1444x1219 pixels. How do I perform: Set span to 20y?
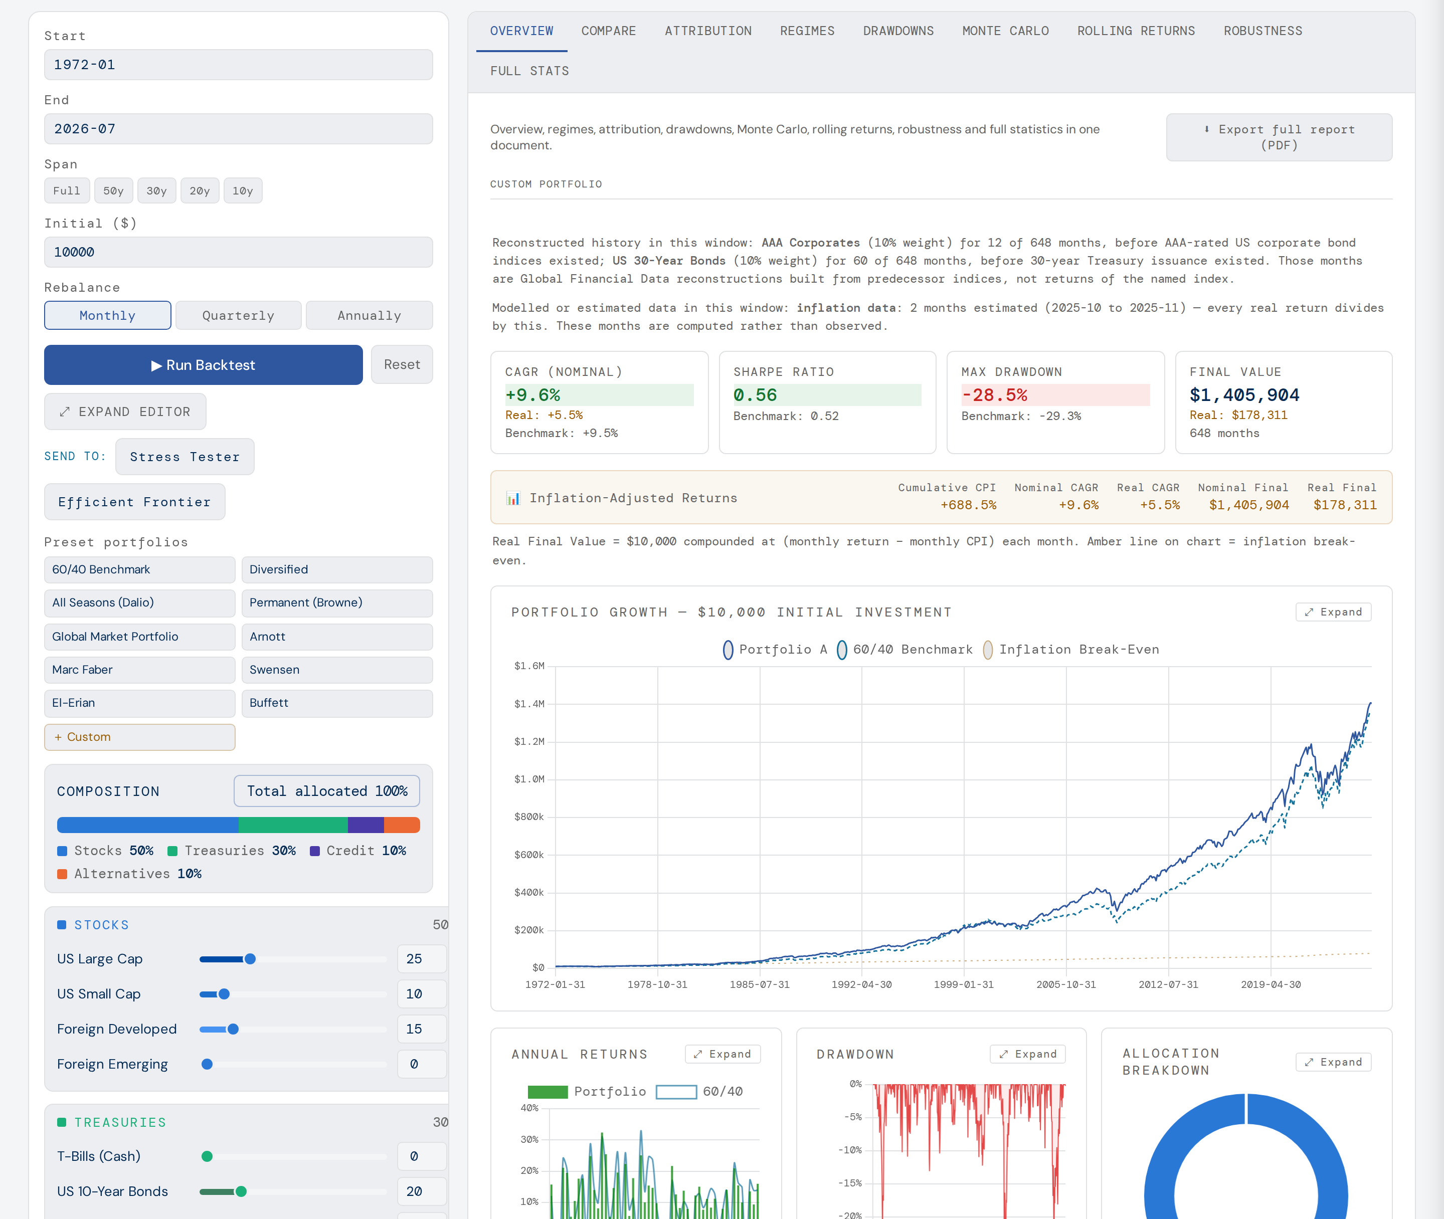pyautogui.click(x=200, y=191)
